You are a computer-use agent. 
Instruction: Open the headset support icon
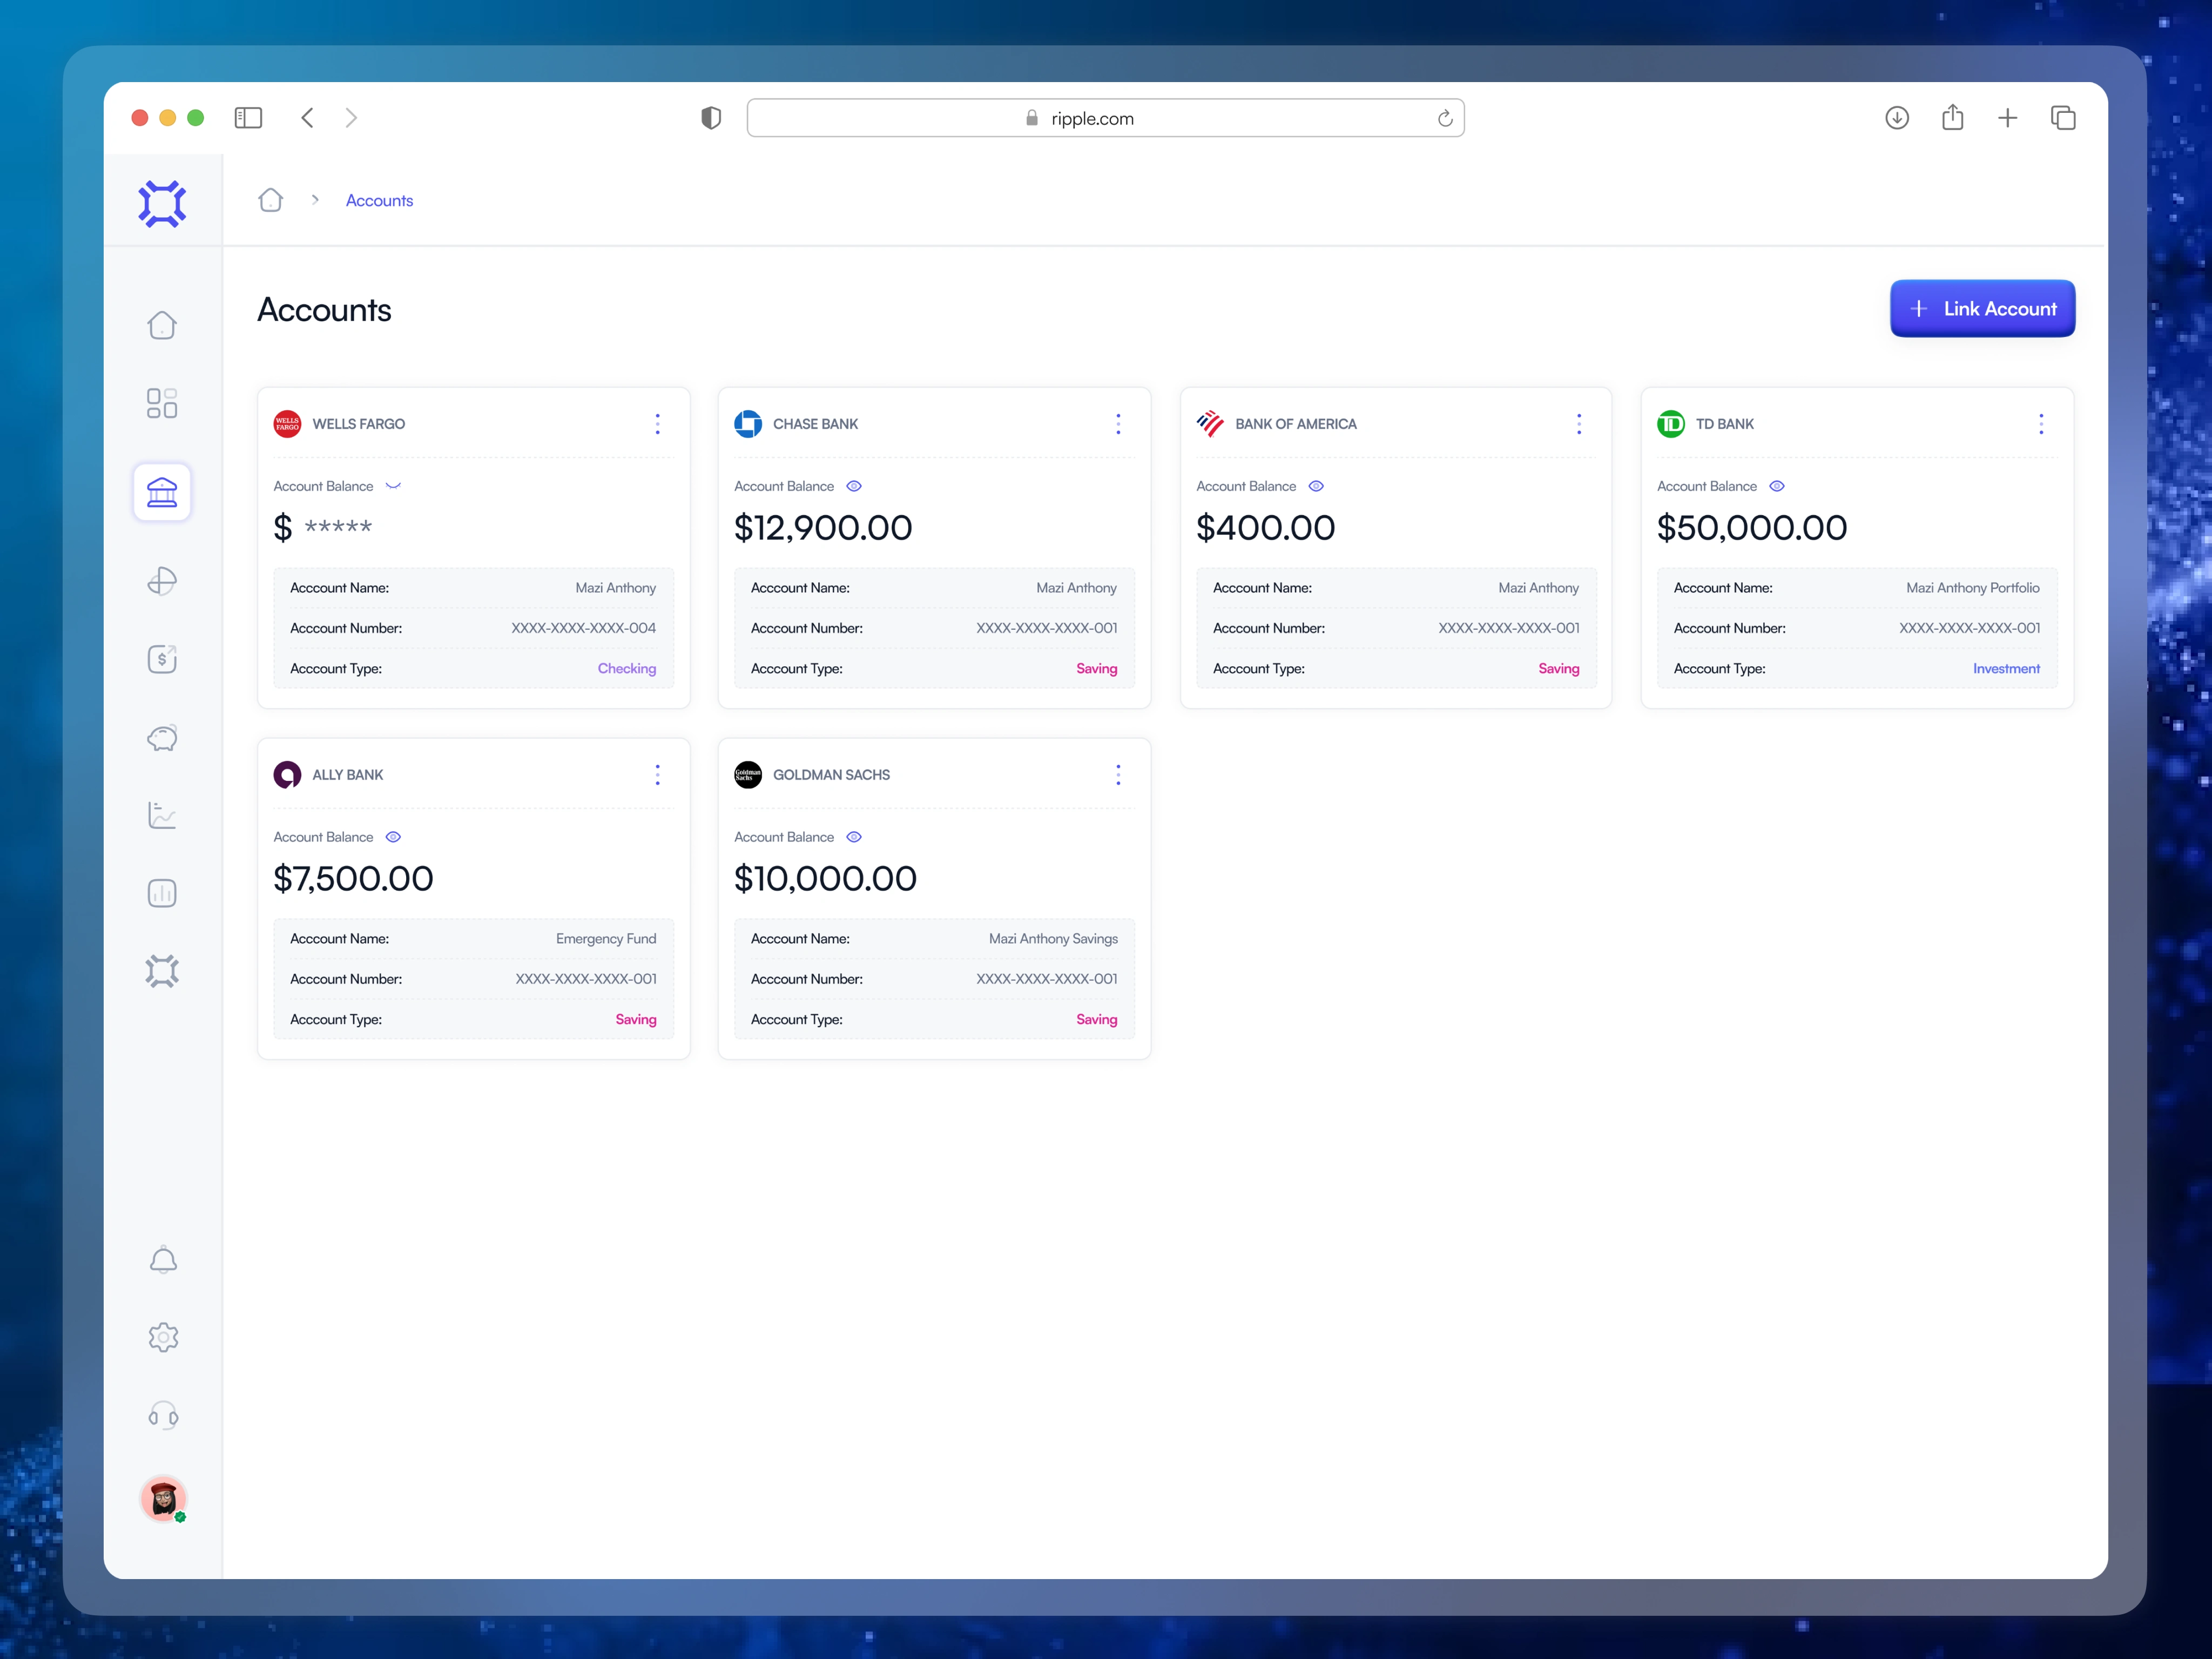163,1415
